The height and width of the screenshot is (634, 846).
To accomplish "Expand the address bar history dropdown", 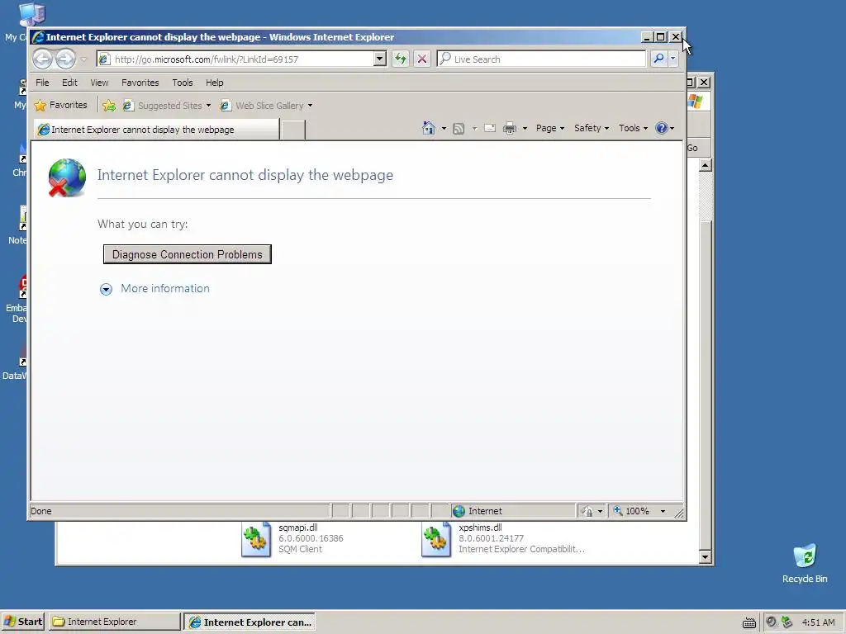I will click(x=380, y=59).
